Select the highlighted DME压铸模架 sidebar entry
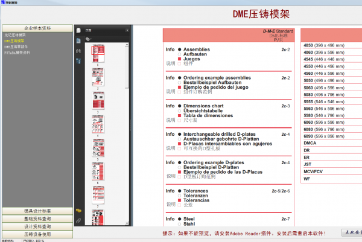This screenshot has width=362, height=242. [x=14, y=41]
